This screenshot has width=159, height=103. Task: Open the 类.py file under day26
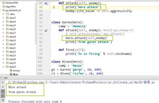tap(16, 74)
